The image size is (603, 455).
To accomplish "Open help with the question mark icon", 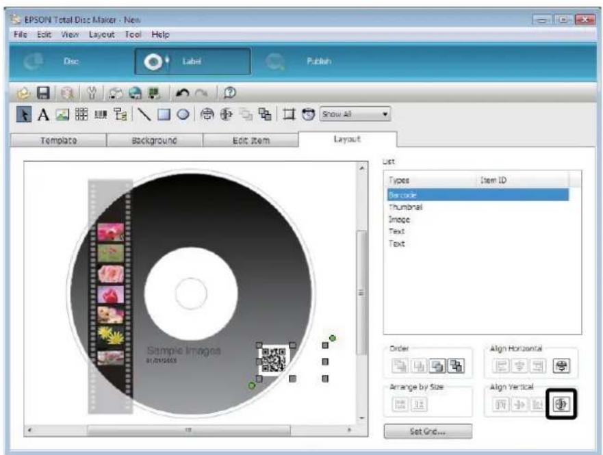I will click(x=229, y=93).
